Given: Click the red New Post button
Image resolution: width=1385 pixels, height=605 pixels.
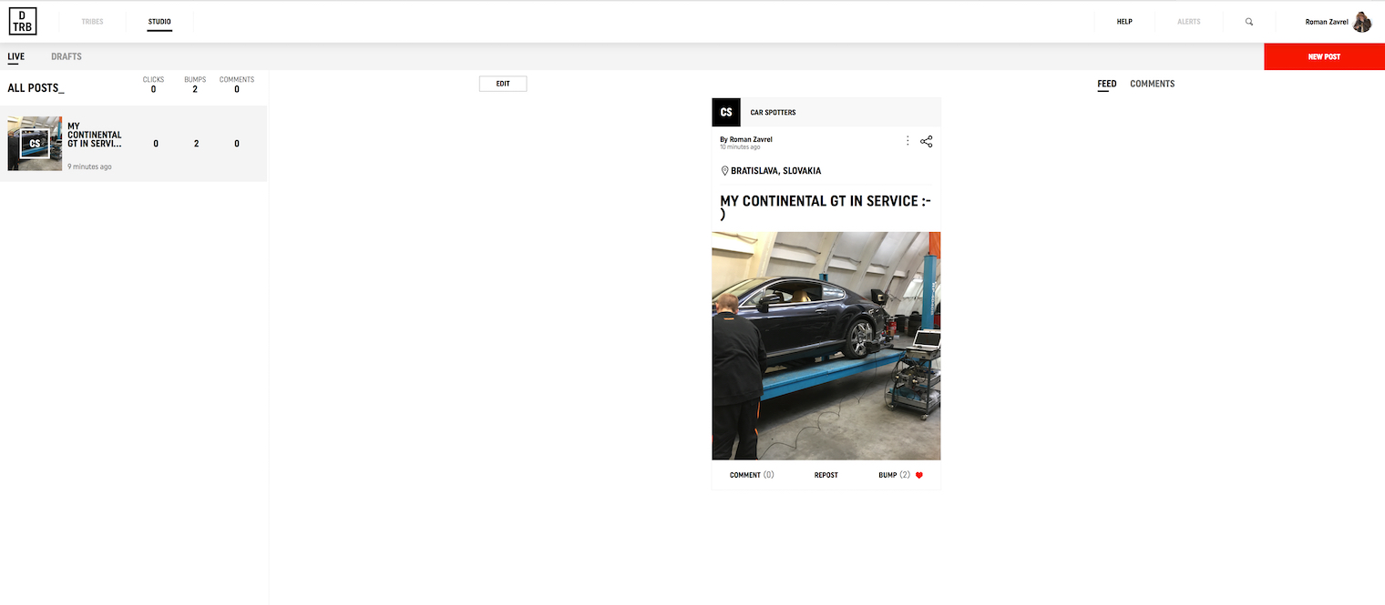Looking at the screenshot, I should [x=1324, y=56].
